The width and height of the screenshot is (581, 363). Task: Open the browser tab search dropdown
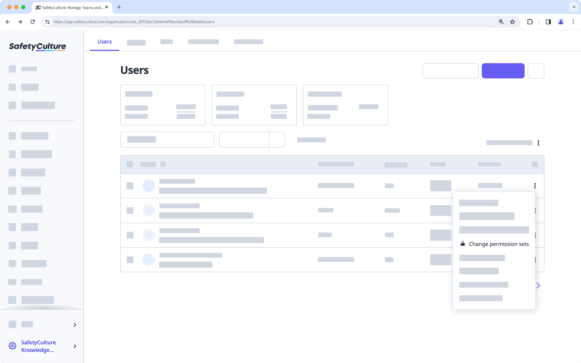pyautogui.click(x=573, y=7)
